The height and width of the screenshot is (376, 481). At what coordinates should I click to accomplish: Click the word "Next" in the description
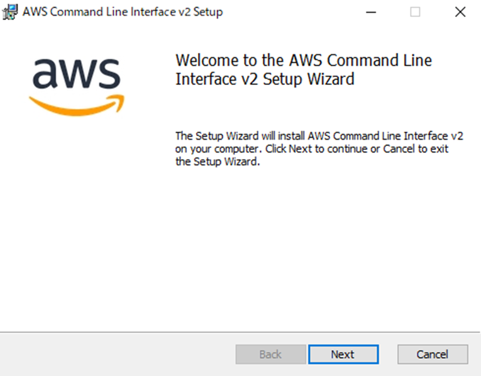(x=301, y=149)
